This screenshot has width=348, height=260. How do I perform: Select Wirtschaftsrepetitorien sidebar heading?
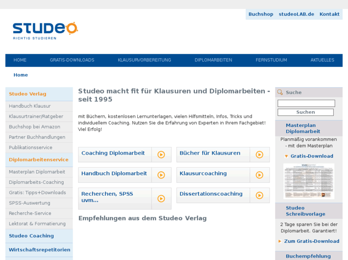pyautogui.click(x=39, y=250)
